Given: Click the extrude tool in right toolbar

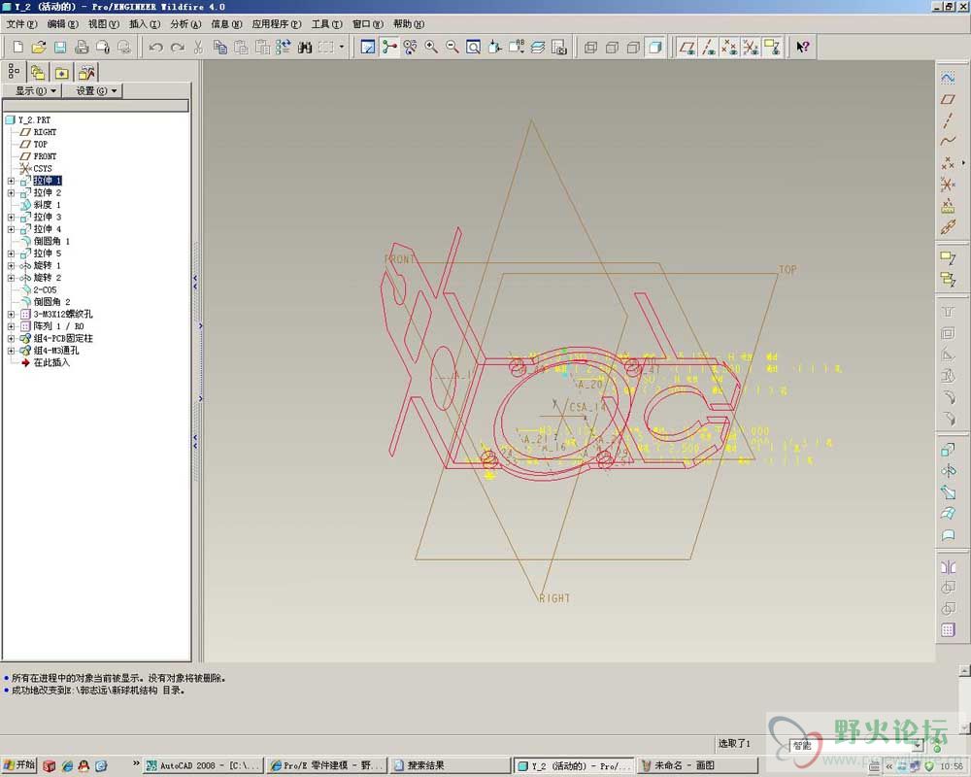Looking at the screenshot, I should 948,449.
